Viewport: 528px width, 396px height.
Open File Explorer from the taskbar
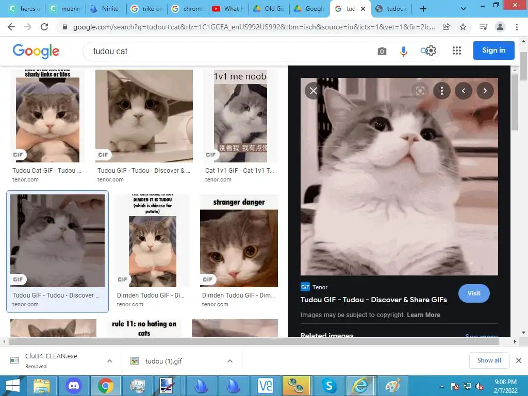tap(41, 386)
